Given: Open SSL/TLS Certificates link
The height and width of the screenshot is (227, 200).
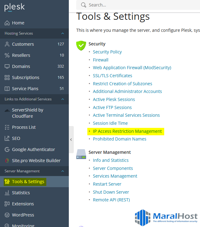Looking at the screenshot, I should (112, 76).
